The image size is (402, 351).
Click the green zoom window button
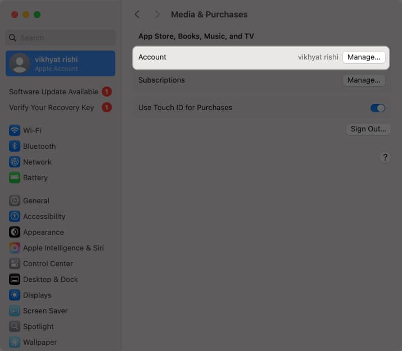click(x=37, y=15)
